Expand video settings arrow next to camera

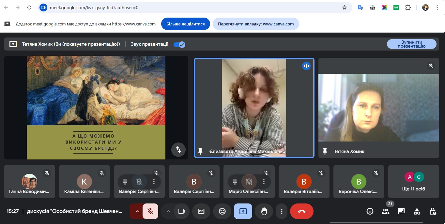(x=168, y=211)
